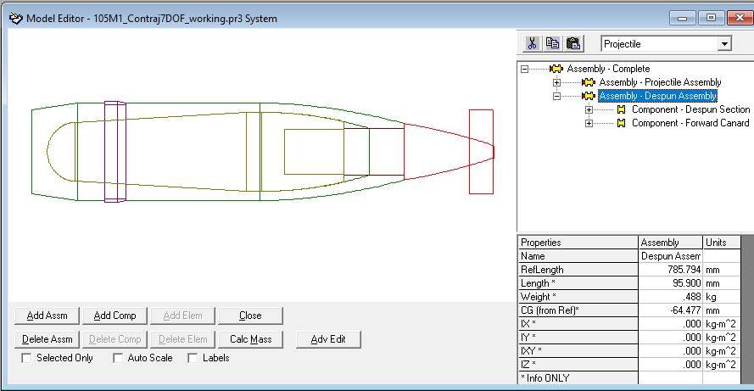Toggle the Auto Scale checkbox
The image size is (754, 391).
[118, 358]
